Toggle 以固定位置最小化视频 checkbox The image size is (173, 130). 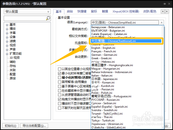[x=60, y=69]
